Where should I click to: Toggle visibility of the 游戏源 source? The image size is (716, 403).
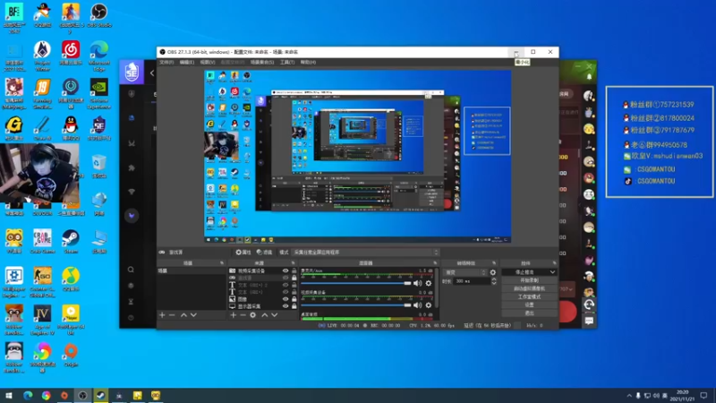click(x=286, y=278)
